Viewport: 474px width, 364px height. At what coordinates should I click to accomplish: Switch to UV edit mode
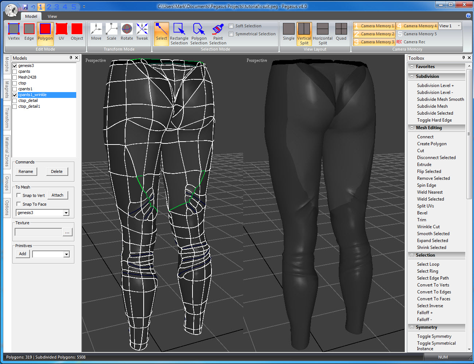[x=61, y=32]
